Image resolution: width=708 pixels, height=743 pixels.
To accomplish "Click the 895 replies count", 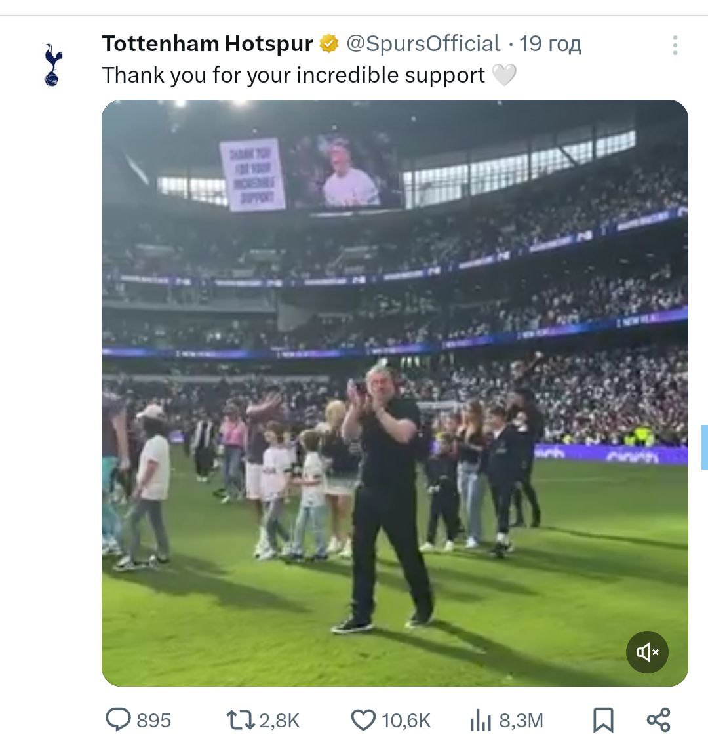I will click(x=154, y=721).
